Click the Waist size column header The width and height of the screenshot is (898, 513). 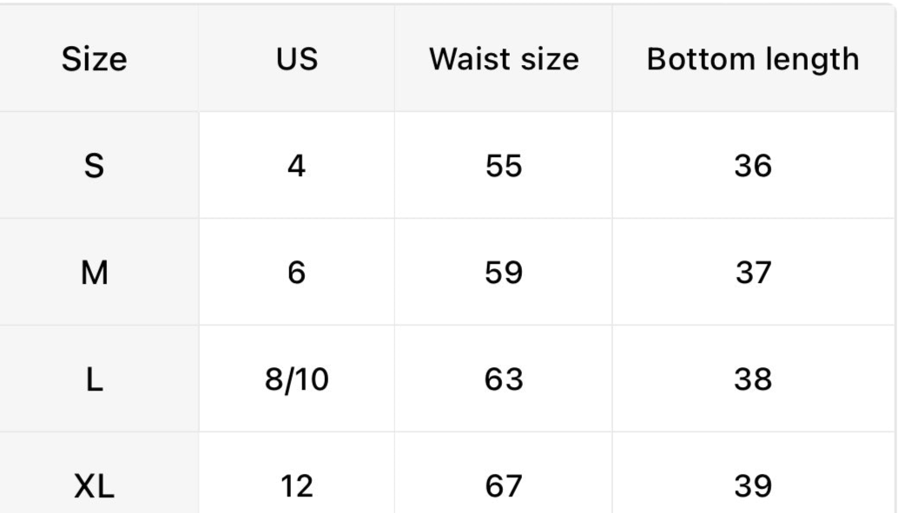point(504,59)
